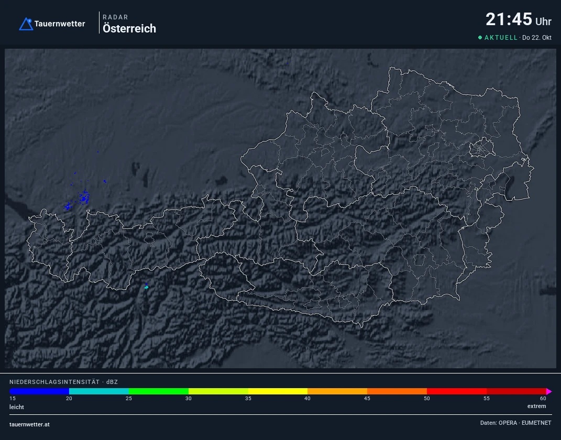The width and height of the screenshot is (561, 440).
Task: Click the green AKTUELL status dot
Action: click(480, 37)
